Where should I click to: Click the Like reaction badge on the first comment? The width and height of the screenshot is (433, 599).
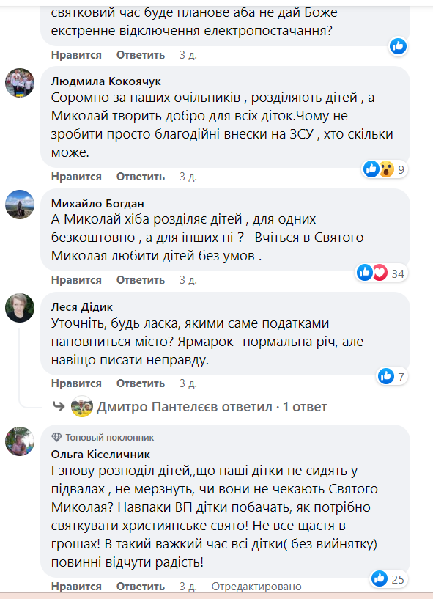coord(398,46)
